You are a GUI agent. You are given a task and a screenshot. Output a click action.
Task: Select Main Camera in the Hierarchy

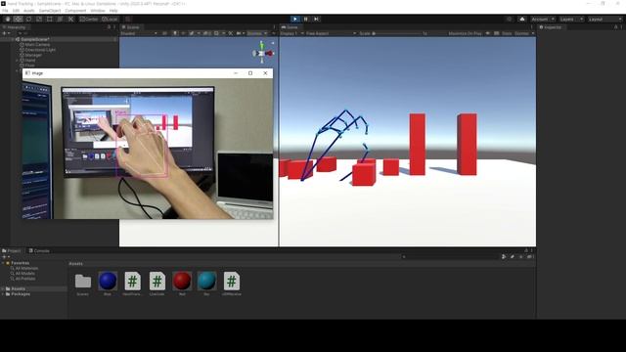(x=37, y=45)
